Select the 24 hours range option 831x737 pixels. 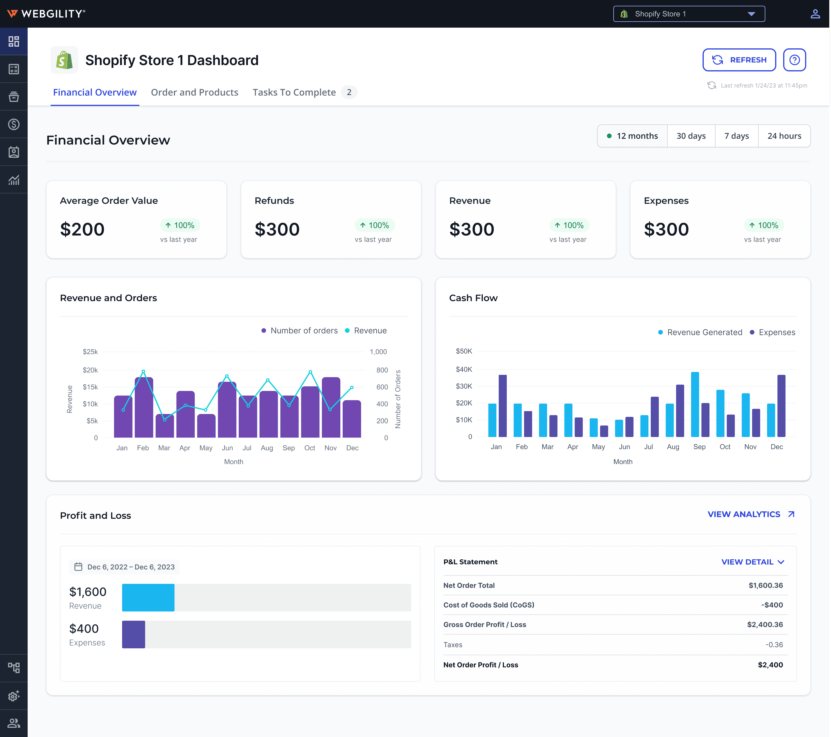click(784, 136)
